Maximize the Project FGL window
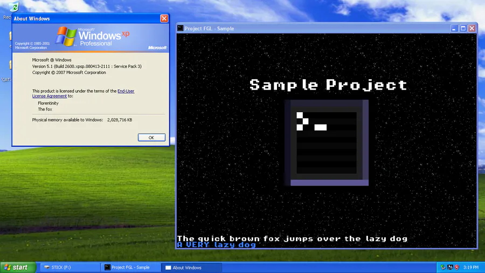Image resolution: width=485 pixels, height=273 pixels. pyautogui.click(x=463, y=29)
